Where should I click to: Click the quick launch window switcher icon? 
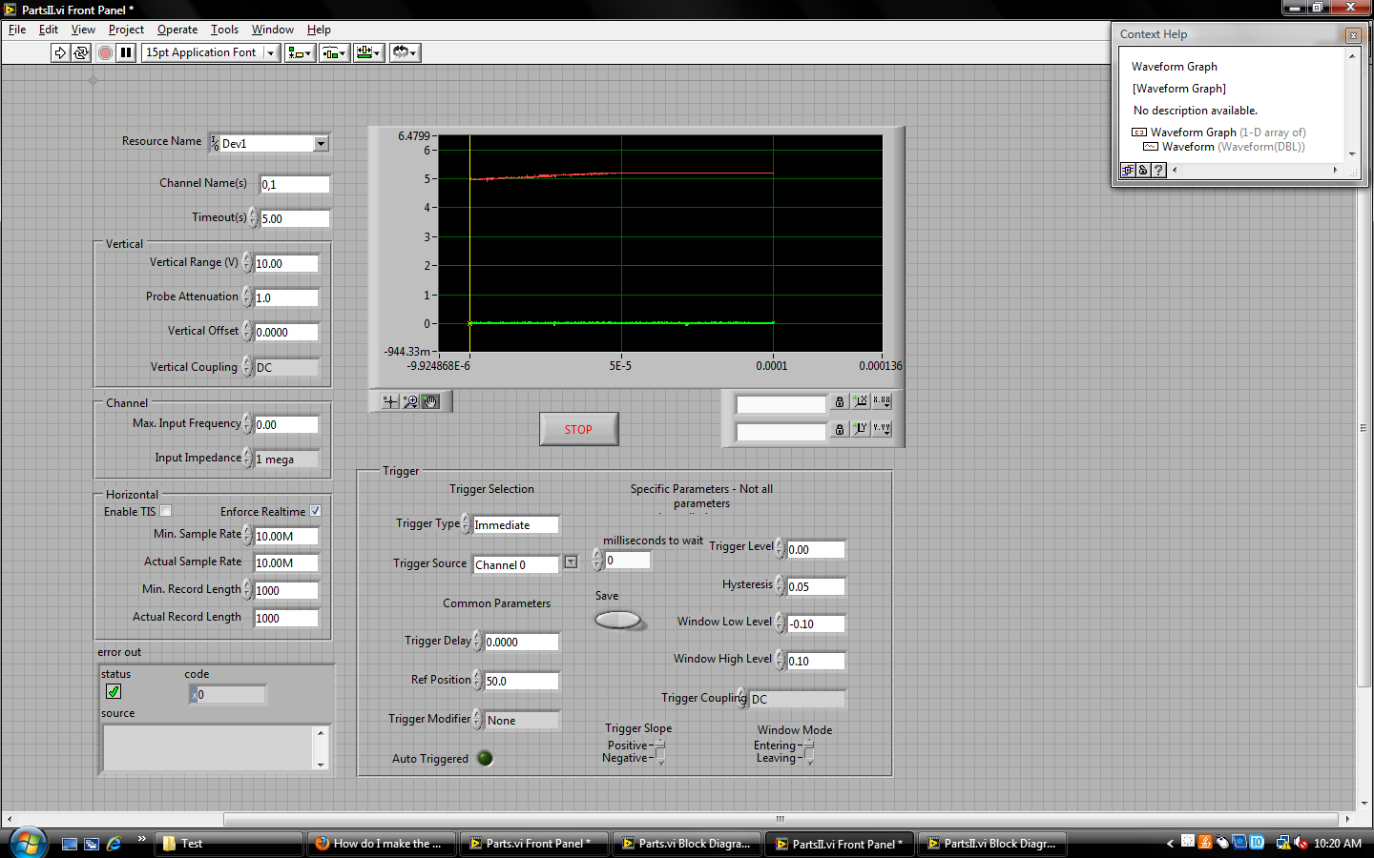92,844
